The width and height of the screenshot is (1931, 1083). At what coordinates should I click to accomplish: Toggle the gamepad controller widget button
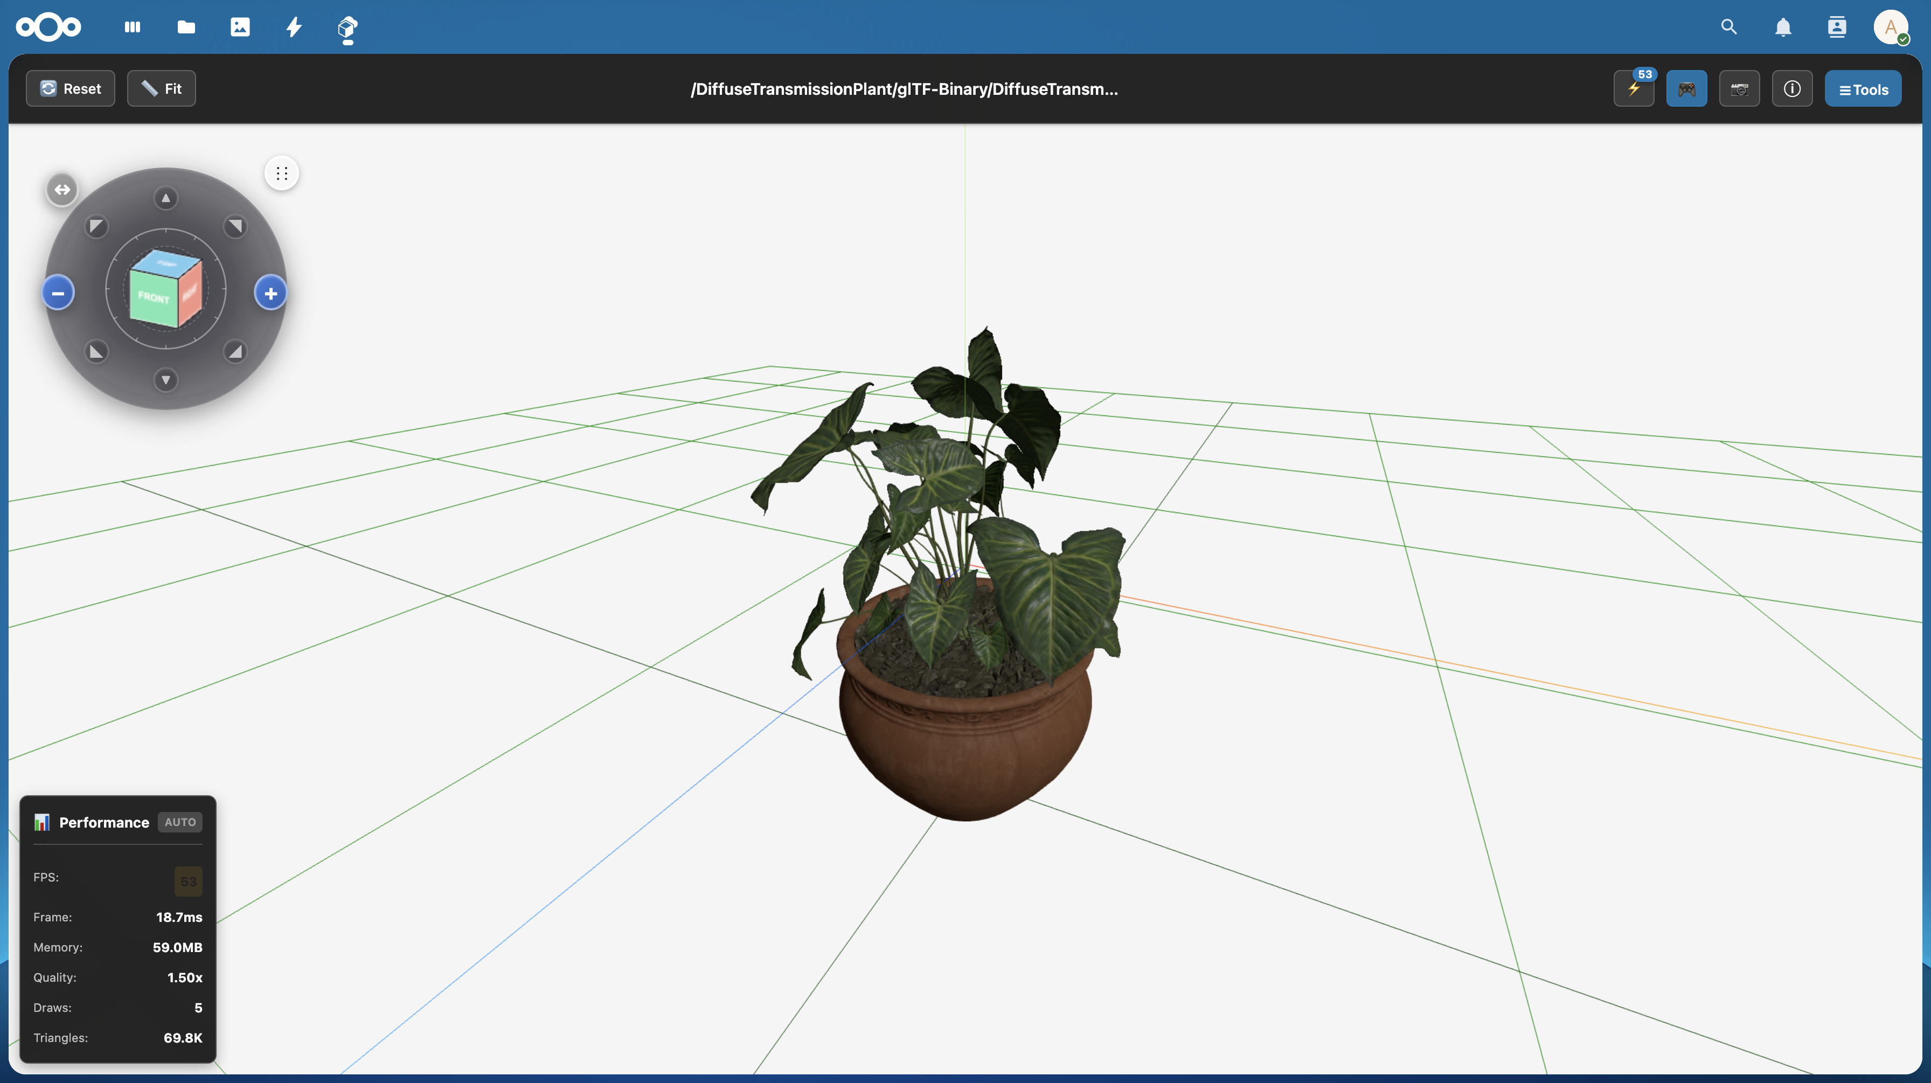click(1686, 89)
